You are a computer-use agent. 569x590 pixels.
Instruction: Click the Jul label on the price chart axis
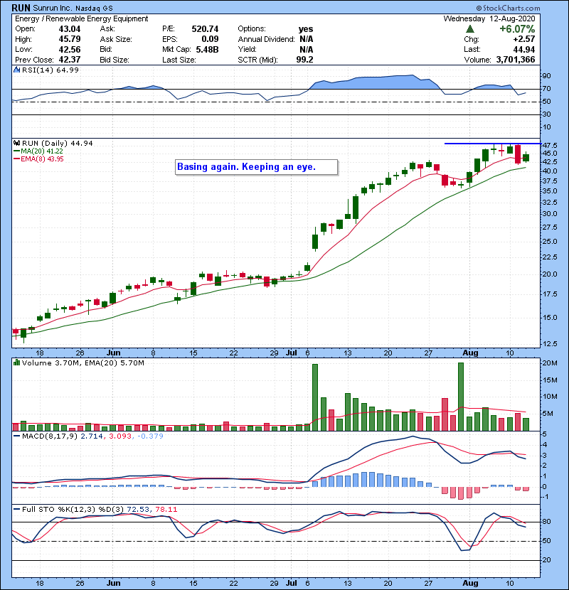pos(291,353)
